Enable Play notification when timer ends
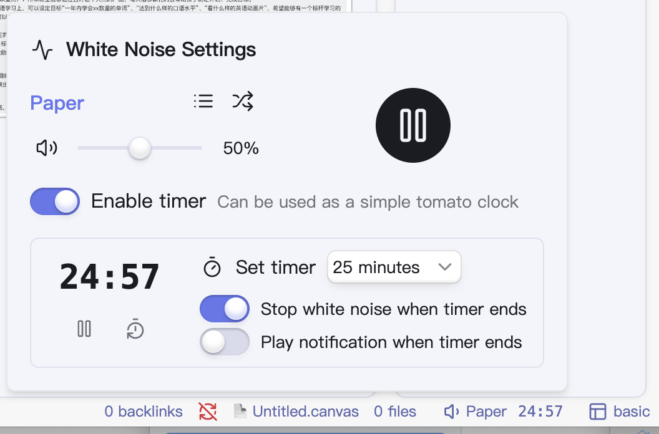This screenshot has height=434, width=659. click(x=224, y=342)
